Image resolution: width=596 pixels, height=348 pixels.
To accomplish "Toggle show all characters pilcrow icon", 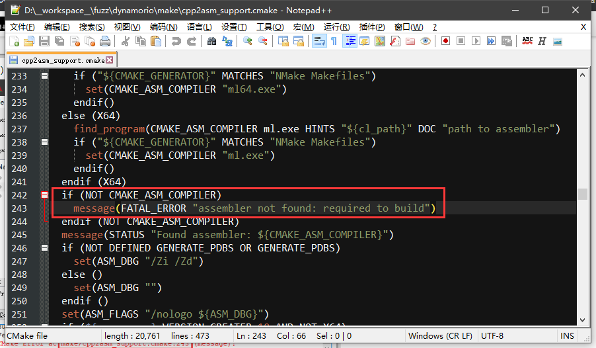I will (334, 41).
